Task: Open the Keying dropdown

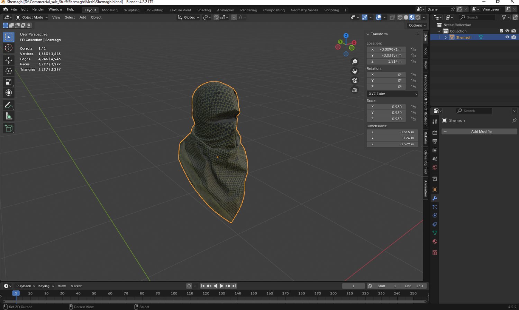Action: coord(46,286)
